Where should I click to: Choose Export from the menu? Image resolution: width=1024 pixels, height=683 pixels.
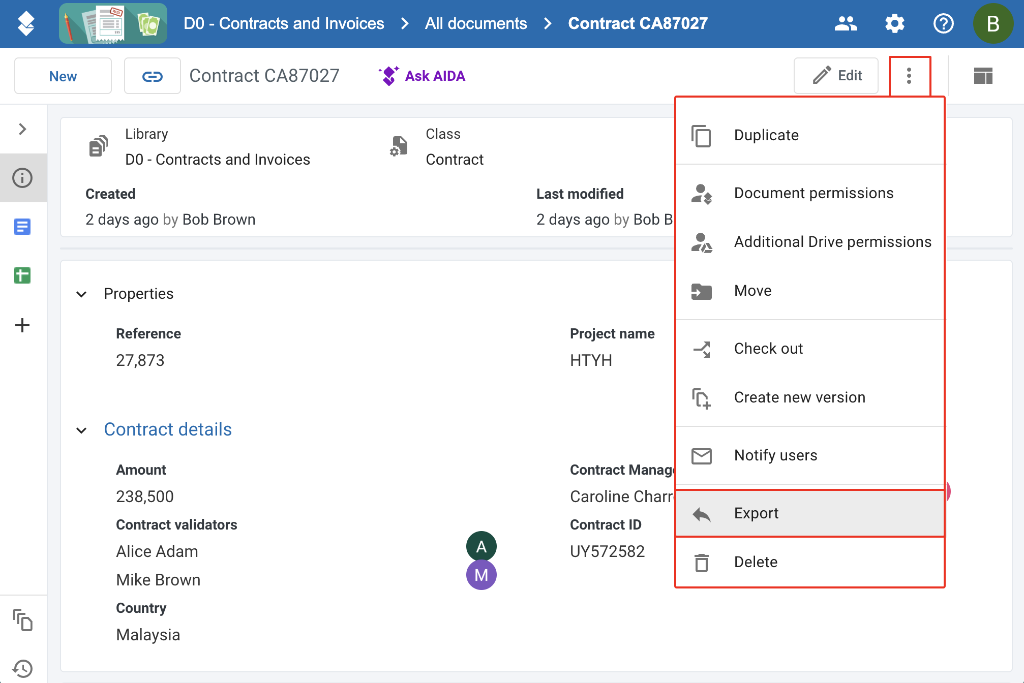pos(810,513)
